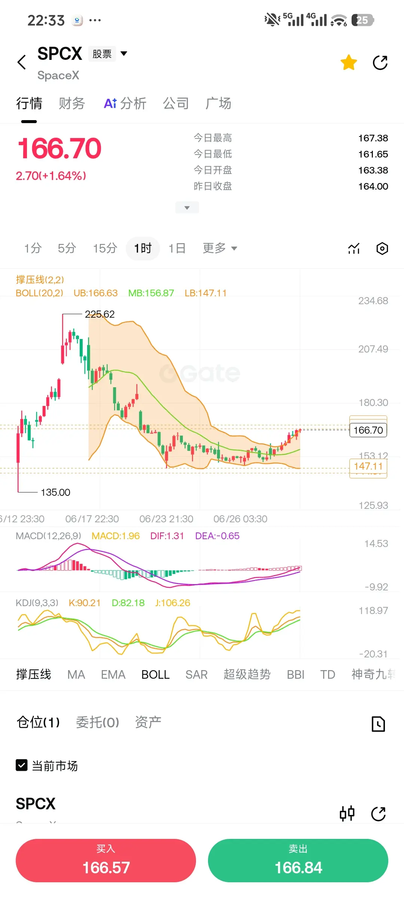
Task: Tap the 166.70 current price label on chart
Action: tap(368, 430)
